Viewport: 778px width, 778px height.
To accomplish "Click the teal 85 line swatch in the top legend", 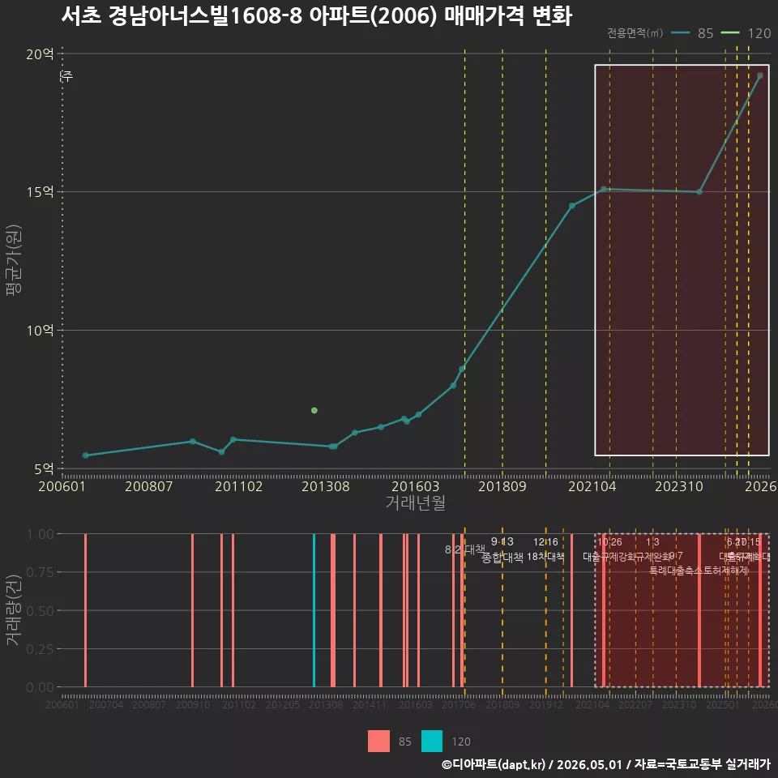I will 680,33.
